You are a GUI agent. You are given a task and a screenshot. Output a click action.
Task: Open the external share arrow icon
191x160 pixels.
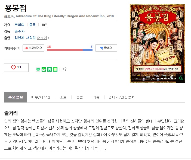point(64,69)
